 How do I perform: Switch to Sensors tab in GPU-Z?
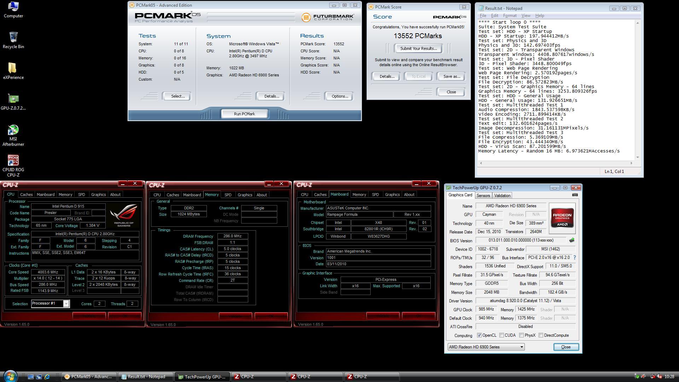point(483,196)
